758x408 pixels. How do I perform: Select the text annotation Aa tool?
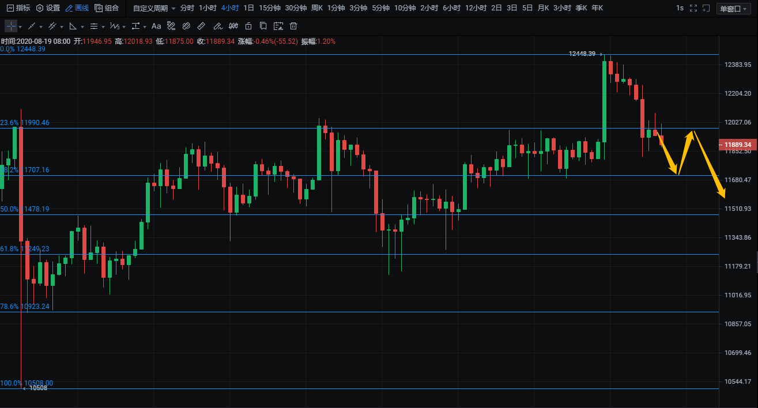tap(156, 27)
